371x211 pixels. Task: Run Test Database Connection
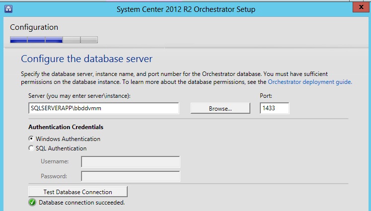(x=78, y=192)
